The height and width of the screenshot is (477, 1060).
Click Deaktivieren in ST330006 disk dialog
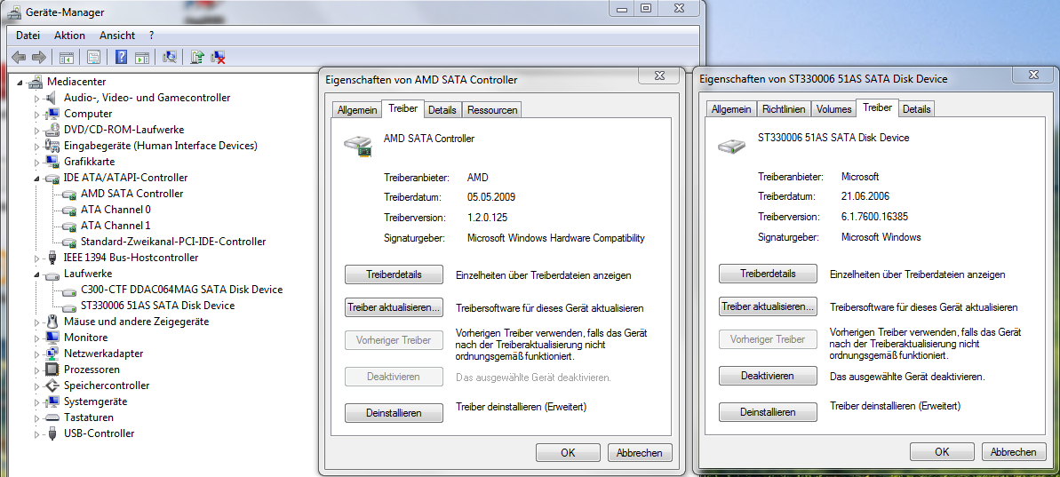click(768, 376)
